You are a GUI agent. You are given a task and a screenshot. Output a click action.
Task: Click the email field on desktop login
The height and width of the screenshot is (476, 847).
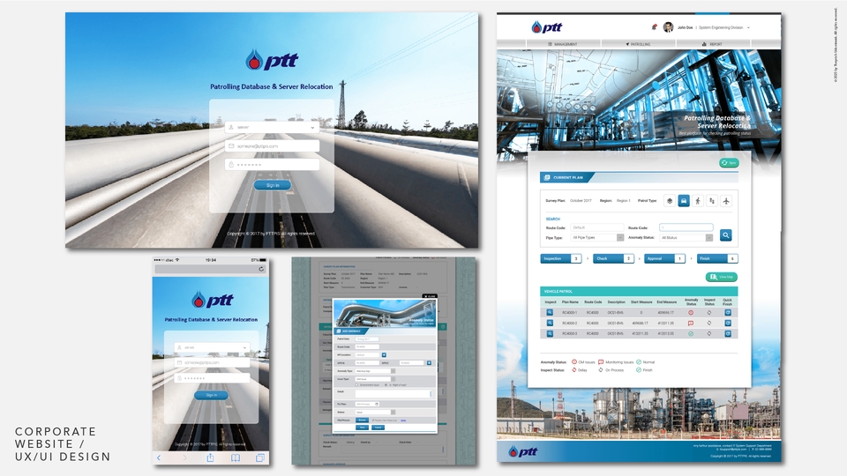272,145
